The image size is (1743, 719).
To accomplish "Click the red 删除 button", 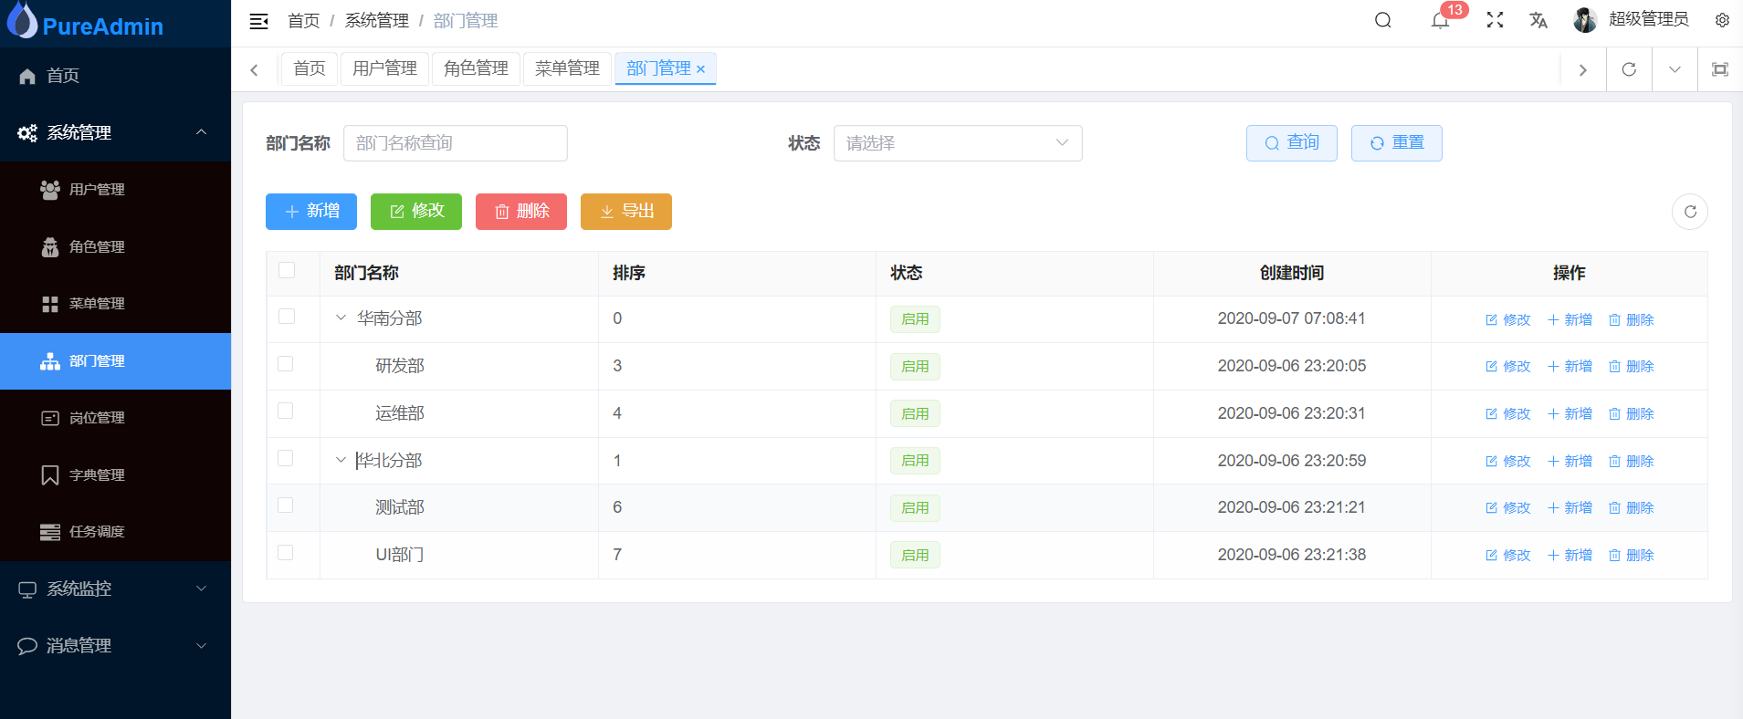I will pyautogui.click(x=521, y=212).
